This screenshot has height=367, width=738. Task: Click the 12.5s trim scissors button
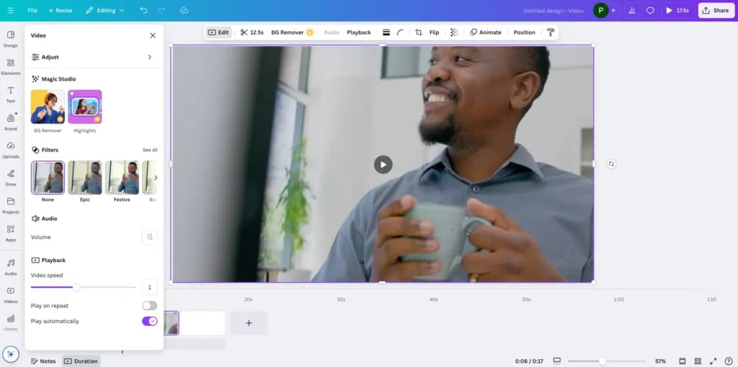(x=252, y=32)
